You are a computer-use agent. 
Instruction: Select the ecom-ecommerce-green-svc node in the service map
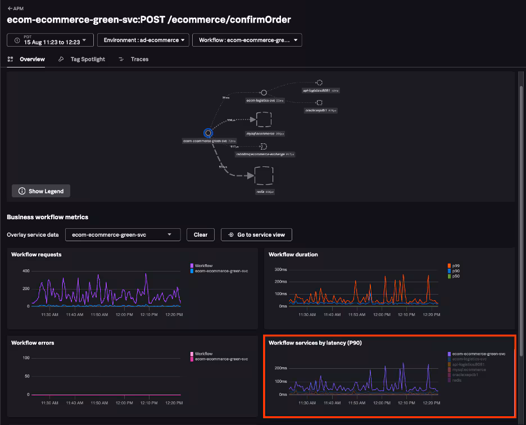[208, 133]
